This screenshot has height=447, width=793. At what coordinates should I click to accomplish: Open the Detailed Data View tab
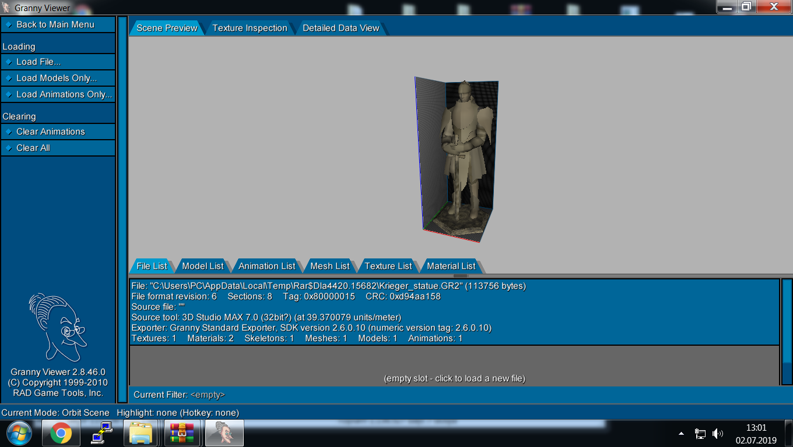coord(341,28)
